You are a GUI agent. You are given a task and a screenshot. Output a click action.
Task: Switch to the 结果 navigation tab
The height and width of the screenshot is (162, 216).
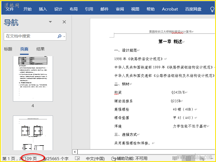point(40,49)
